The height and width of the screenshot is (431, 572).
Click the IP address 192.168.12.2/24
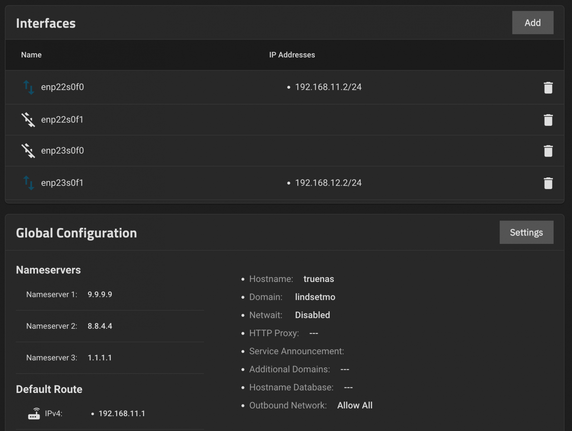coord(328,183)
